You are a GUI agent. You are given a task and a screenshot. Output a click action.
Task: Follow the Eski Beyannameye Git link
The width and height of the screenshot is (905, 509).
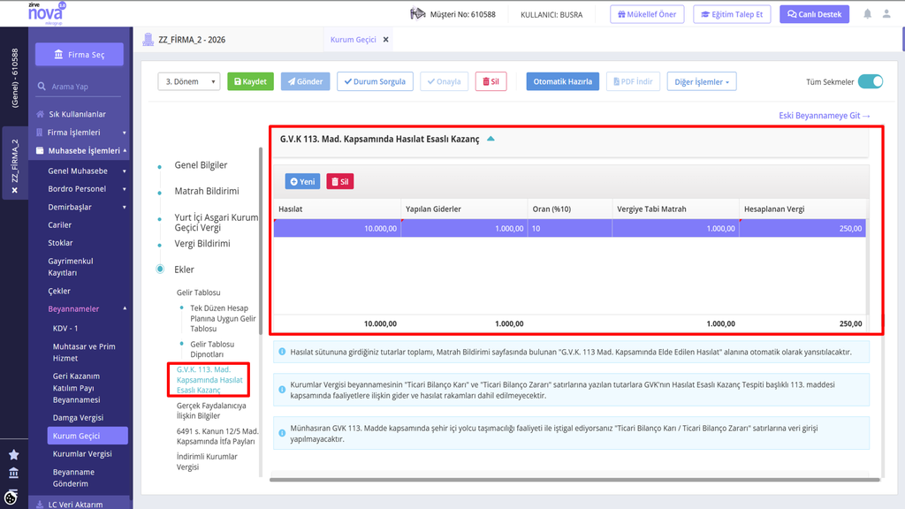click(x=825, y=116)
